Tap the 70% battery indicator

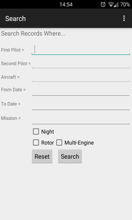coord(125,4)
